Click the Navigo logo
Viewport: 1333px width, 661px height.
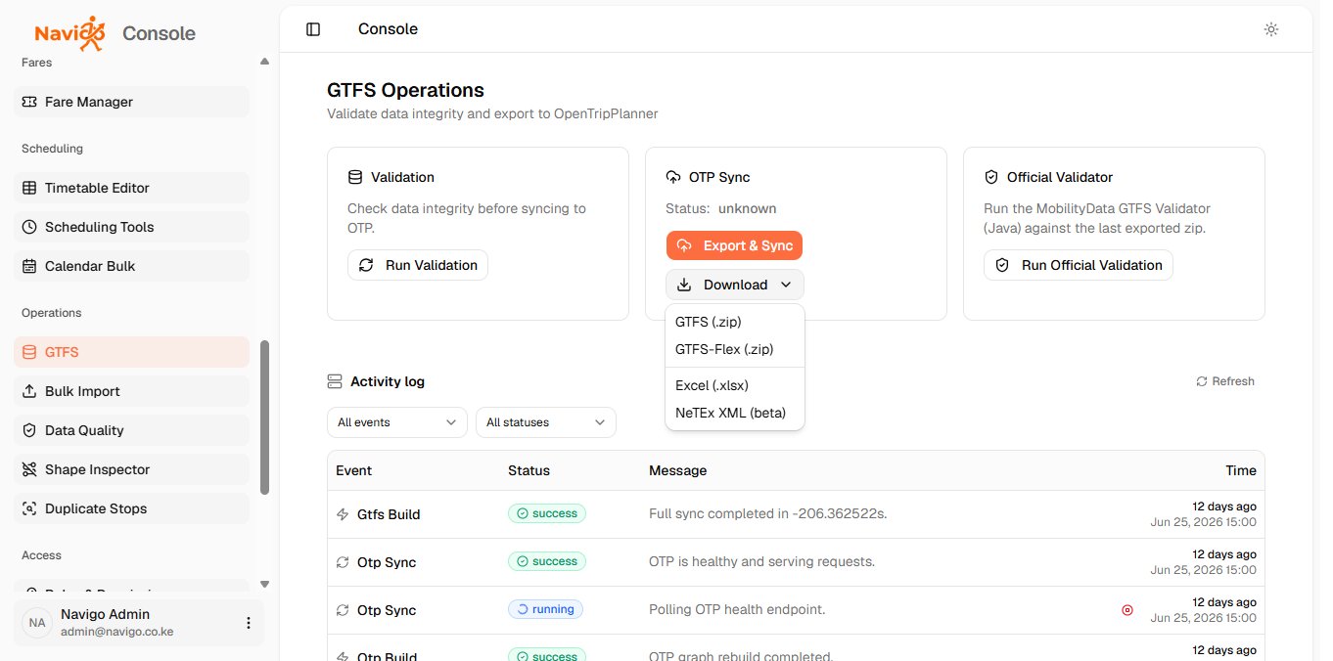pyautogui.click(x=69, y=32)
